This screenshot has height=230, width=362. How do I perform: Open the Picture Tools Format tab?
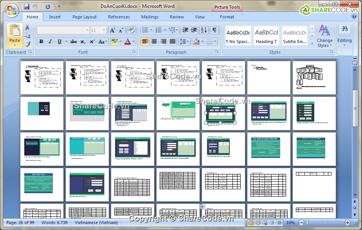(227, 17)
